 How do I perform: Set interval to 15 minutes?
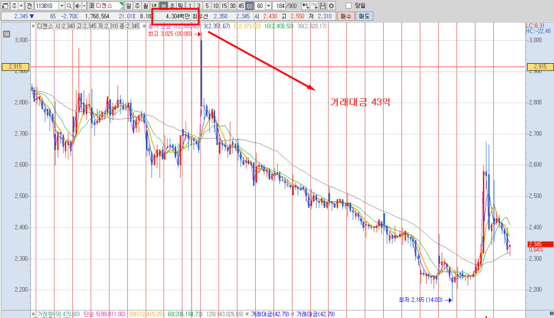point(224,6)
